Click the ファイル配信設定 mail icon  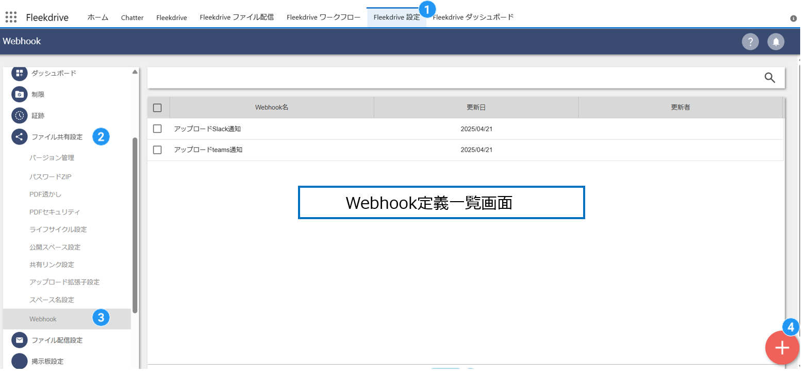[x=19, y=340]
